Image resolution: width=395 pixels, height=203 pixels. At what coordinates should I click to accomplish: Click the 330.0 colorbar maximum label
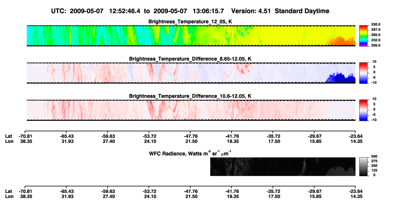click(376, 24)
